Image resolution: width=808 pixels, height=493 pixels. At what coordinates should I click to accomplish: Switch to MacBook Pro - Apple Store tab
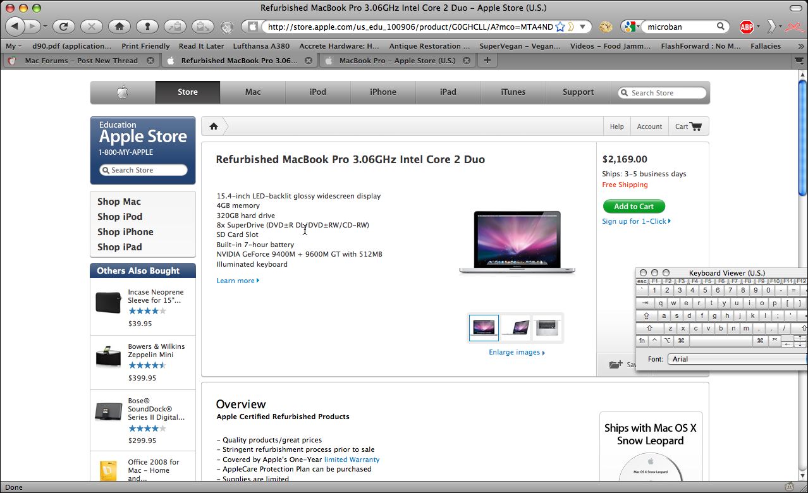(x=397, y=61)
